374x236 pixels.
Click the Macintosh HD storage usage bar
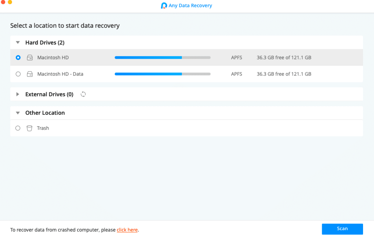coord(163,57)
